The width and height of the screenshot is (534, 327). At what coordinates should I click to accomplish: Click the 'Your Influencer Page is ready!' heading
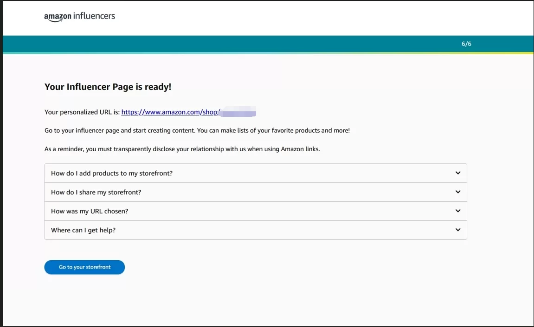[108, 87]
